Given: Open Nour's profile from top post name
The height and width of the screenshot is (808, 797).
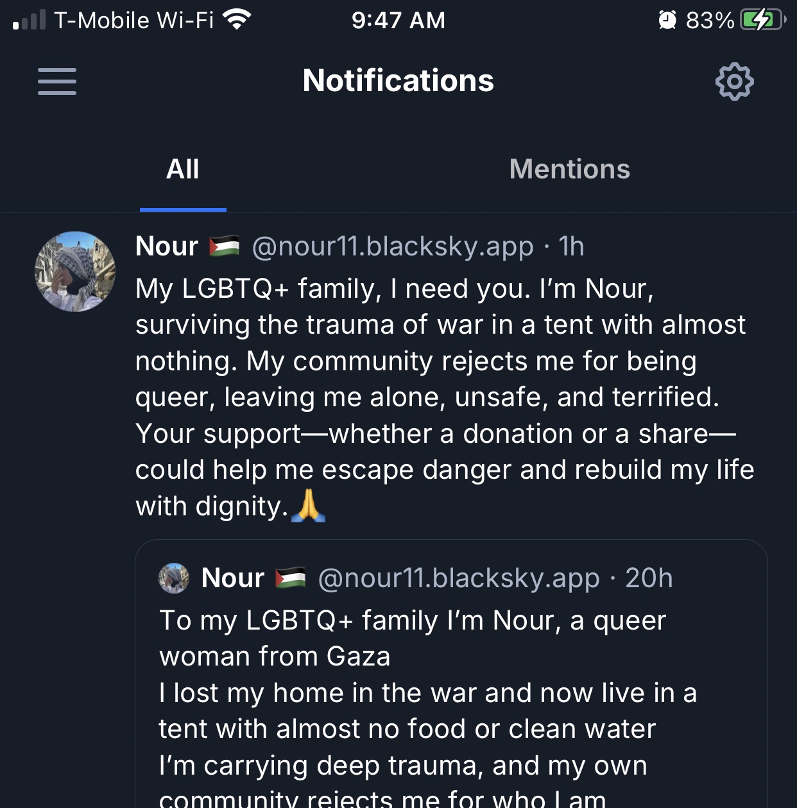Looking at the screenshot, I should click(x=167, y=246).
